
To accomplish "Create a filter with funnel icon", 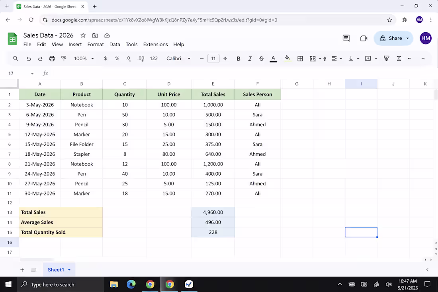I will click(x=386, y=59).
